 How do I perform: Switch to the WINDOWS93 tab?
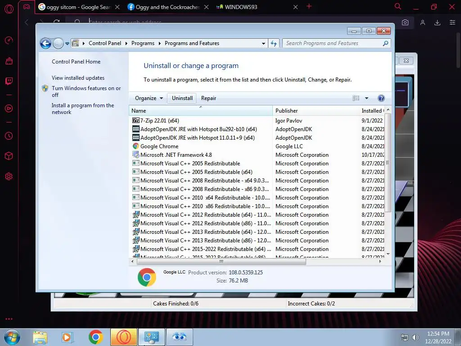tap(241, 7)
